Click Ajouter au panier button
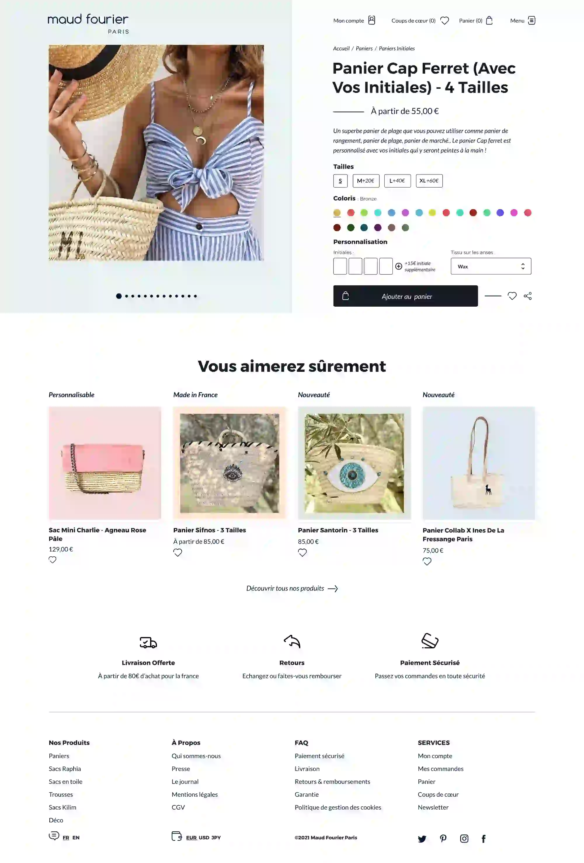 tap(405, 296)
